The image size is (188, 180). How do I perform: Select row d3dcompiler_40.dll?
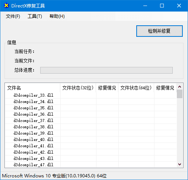point(91,139)
